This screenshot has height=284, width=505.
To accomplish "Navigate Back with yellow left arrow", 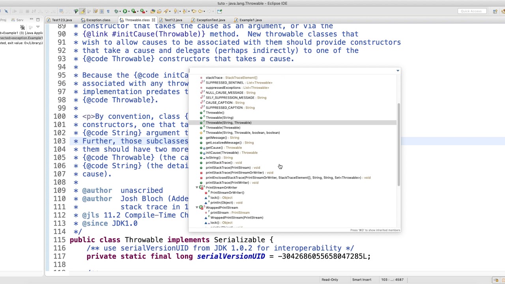I will 200,11.
